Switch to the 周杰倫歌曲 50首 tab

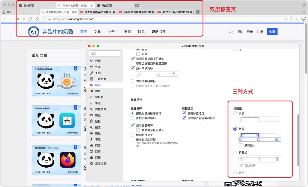pyautogui.click(x=98, y=12)
